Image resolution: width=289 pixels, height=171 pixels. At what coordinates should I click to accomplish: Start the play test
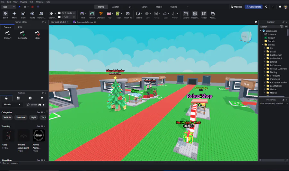[x=20, y=7]
